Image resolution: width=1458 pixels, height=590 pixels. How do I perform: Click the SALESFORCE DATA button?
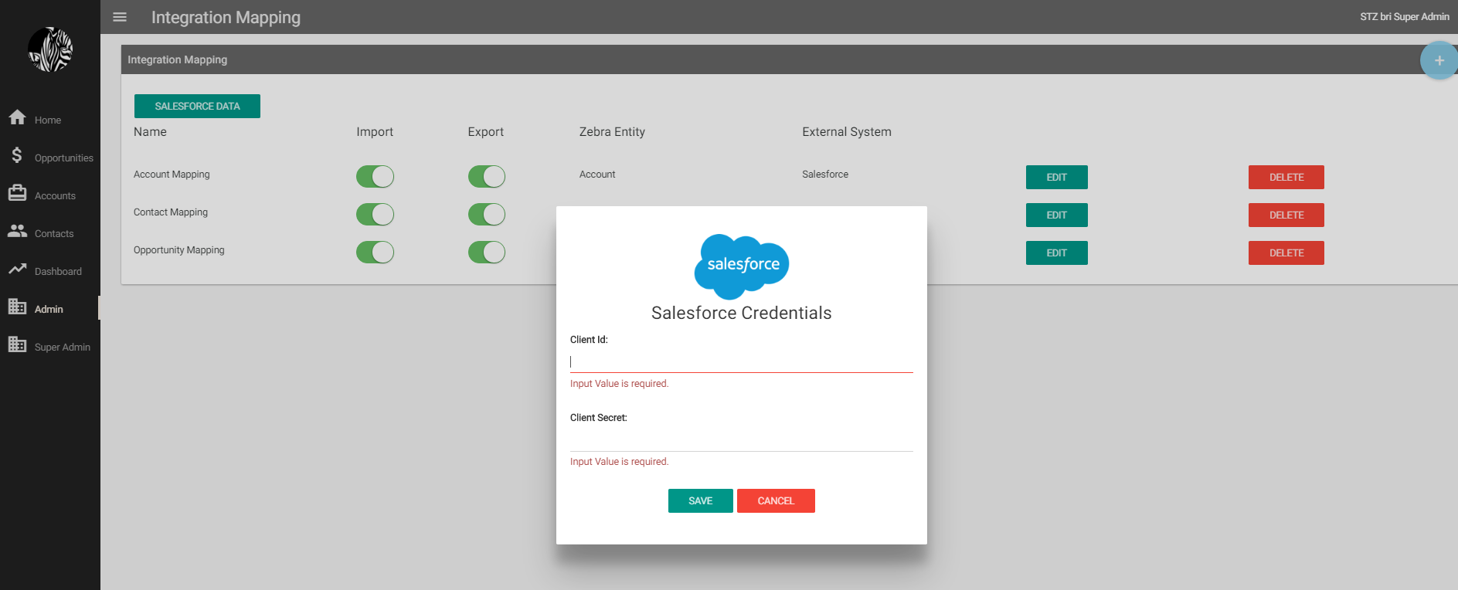[197, 107]
